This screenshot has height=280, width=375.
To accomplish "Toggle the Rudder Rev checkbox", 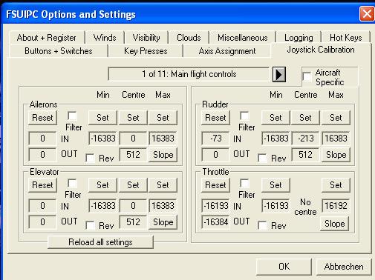I will point(262,158).
